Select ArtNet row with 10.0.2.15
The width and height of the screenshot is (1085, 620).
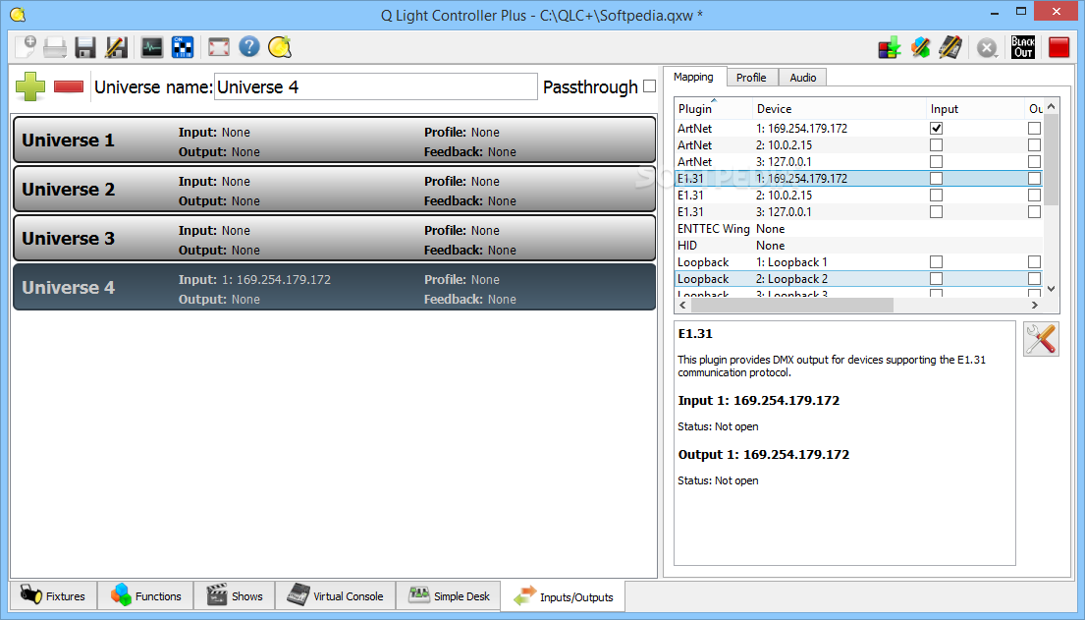[x=859, y=144]
